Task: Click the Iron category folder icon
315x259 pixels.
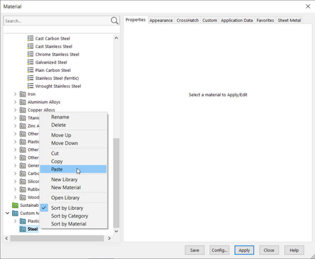Action: click(x=23, y=94)
